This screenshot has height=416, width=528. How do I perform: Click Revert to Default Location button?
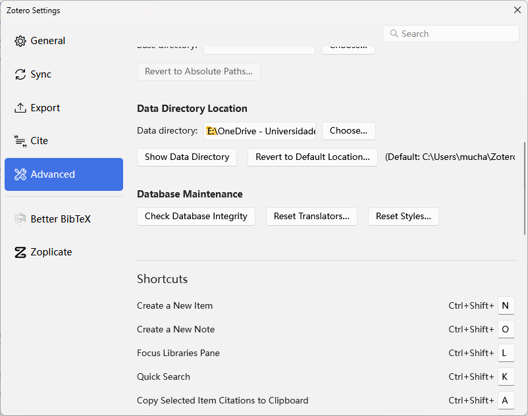coord(313,157)
